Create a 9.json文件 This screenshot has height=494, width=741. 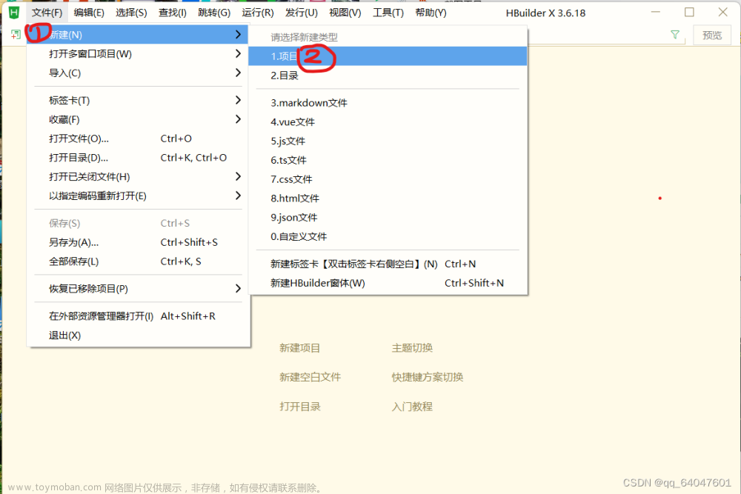388,218
